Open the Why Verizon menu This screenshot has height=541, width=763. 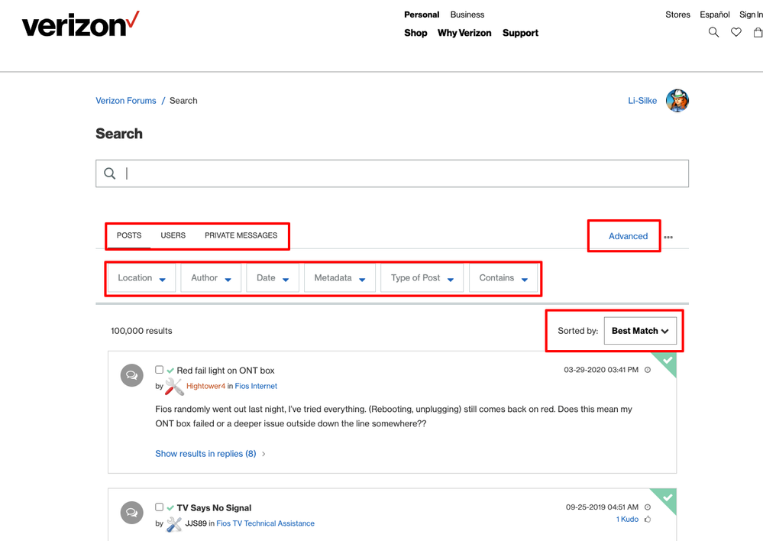point(464,33)
